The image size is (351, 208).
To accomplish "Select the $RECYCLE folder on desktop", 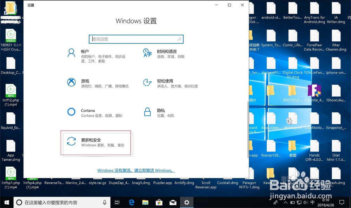I will click(x=292, y=93).
